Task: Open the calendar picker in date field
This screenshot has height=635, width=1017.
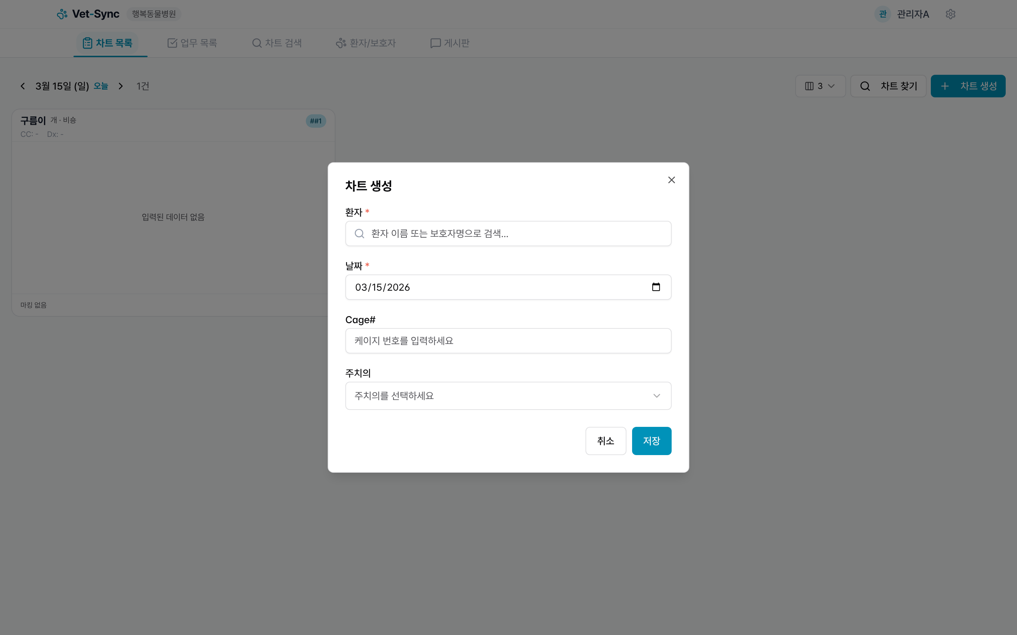Action: (656, 287)
